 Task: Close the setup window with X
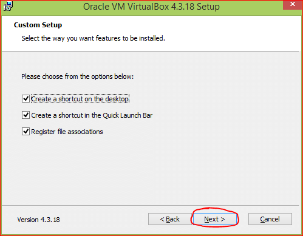pos(292,4)
